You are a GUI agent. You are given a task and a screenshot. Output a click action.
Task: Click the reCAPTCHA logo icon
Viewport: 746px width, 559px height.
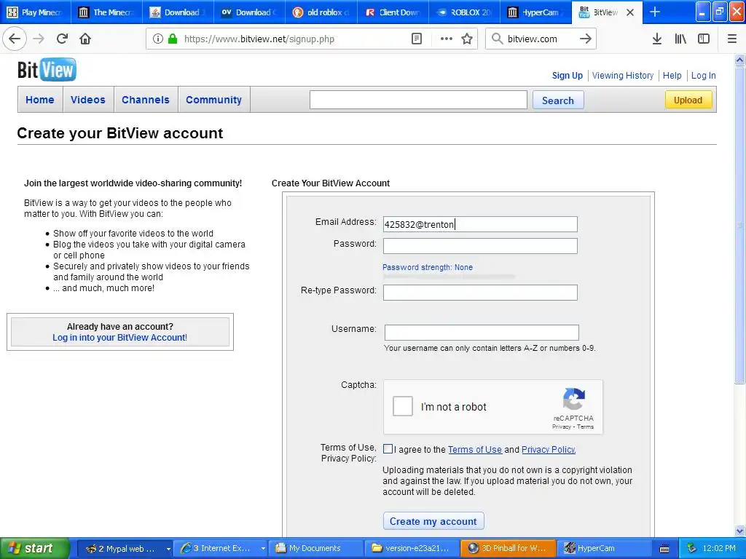tap(574, 398)
